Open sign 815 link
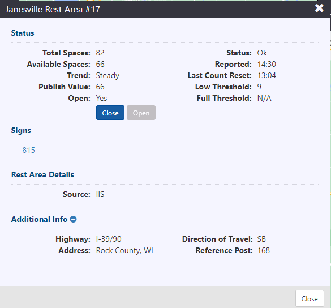Image resolution: width=331 pixels, height=308 pixels. point(29,150)
